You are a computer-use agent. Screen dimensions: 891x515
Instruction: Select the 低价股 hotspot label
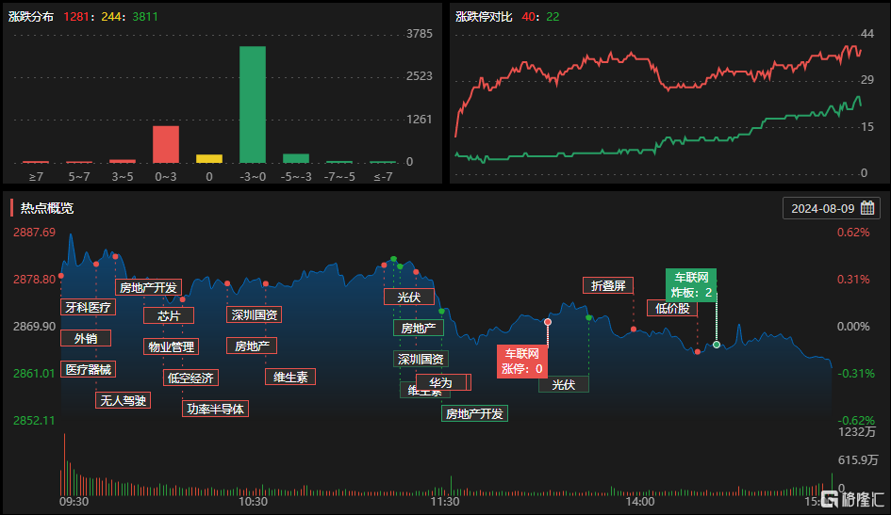[672, 308]
